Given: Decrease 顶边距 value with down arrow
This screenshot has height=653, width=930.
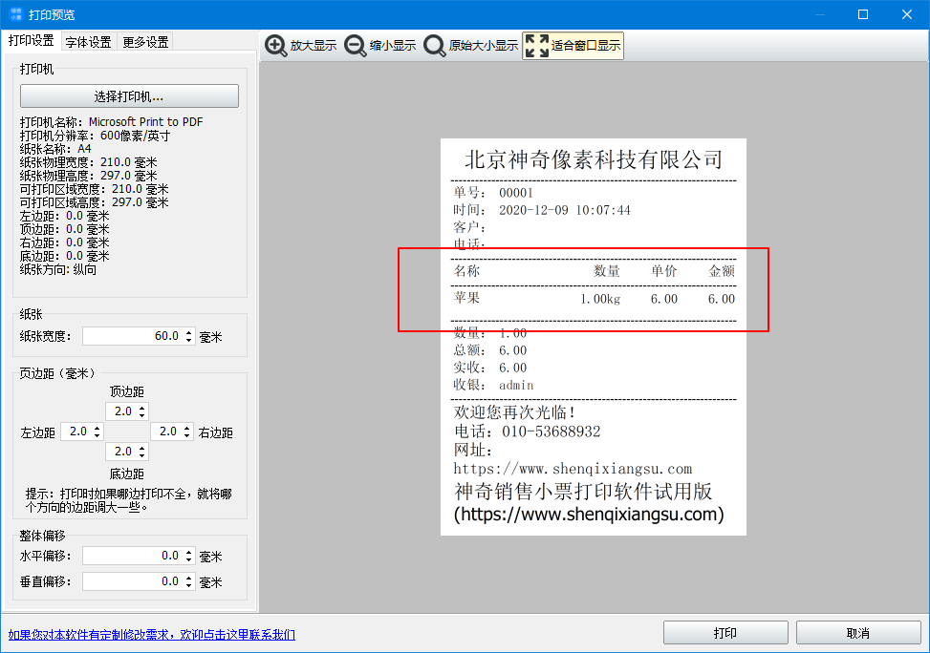Looking at the screenshot, I should 141,415.
